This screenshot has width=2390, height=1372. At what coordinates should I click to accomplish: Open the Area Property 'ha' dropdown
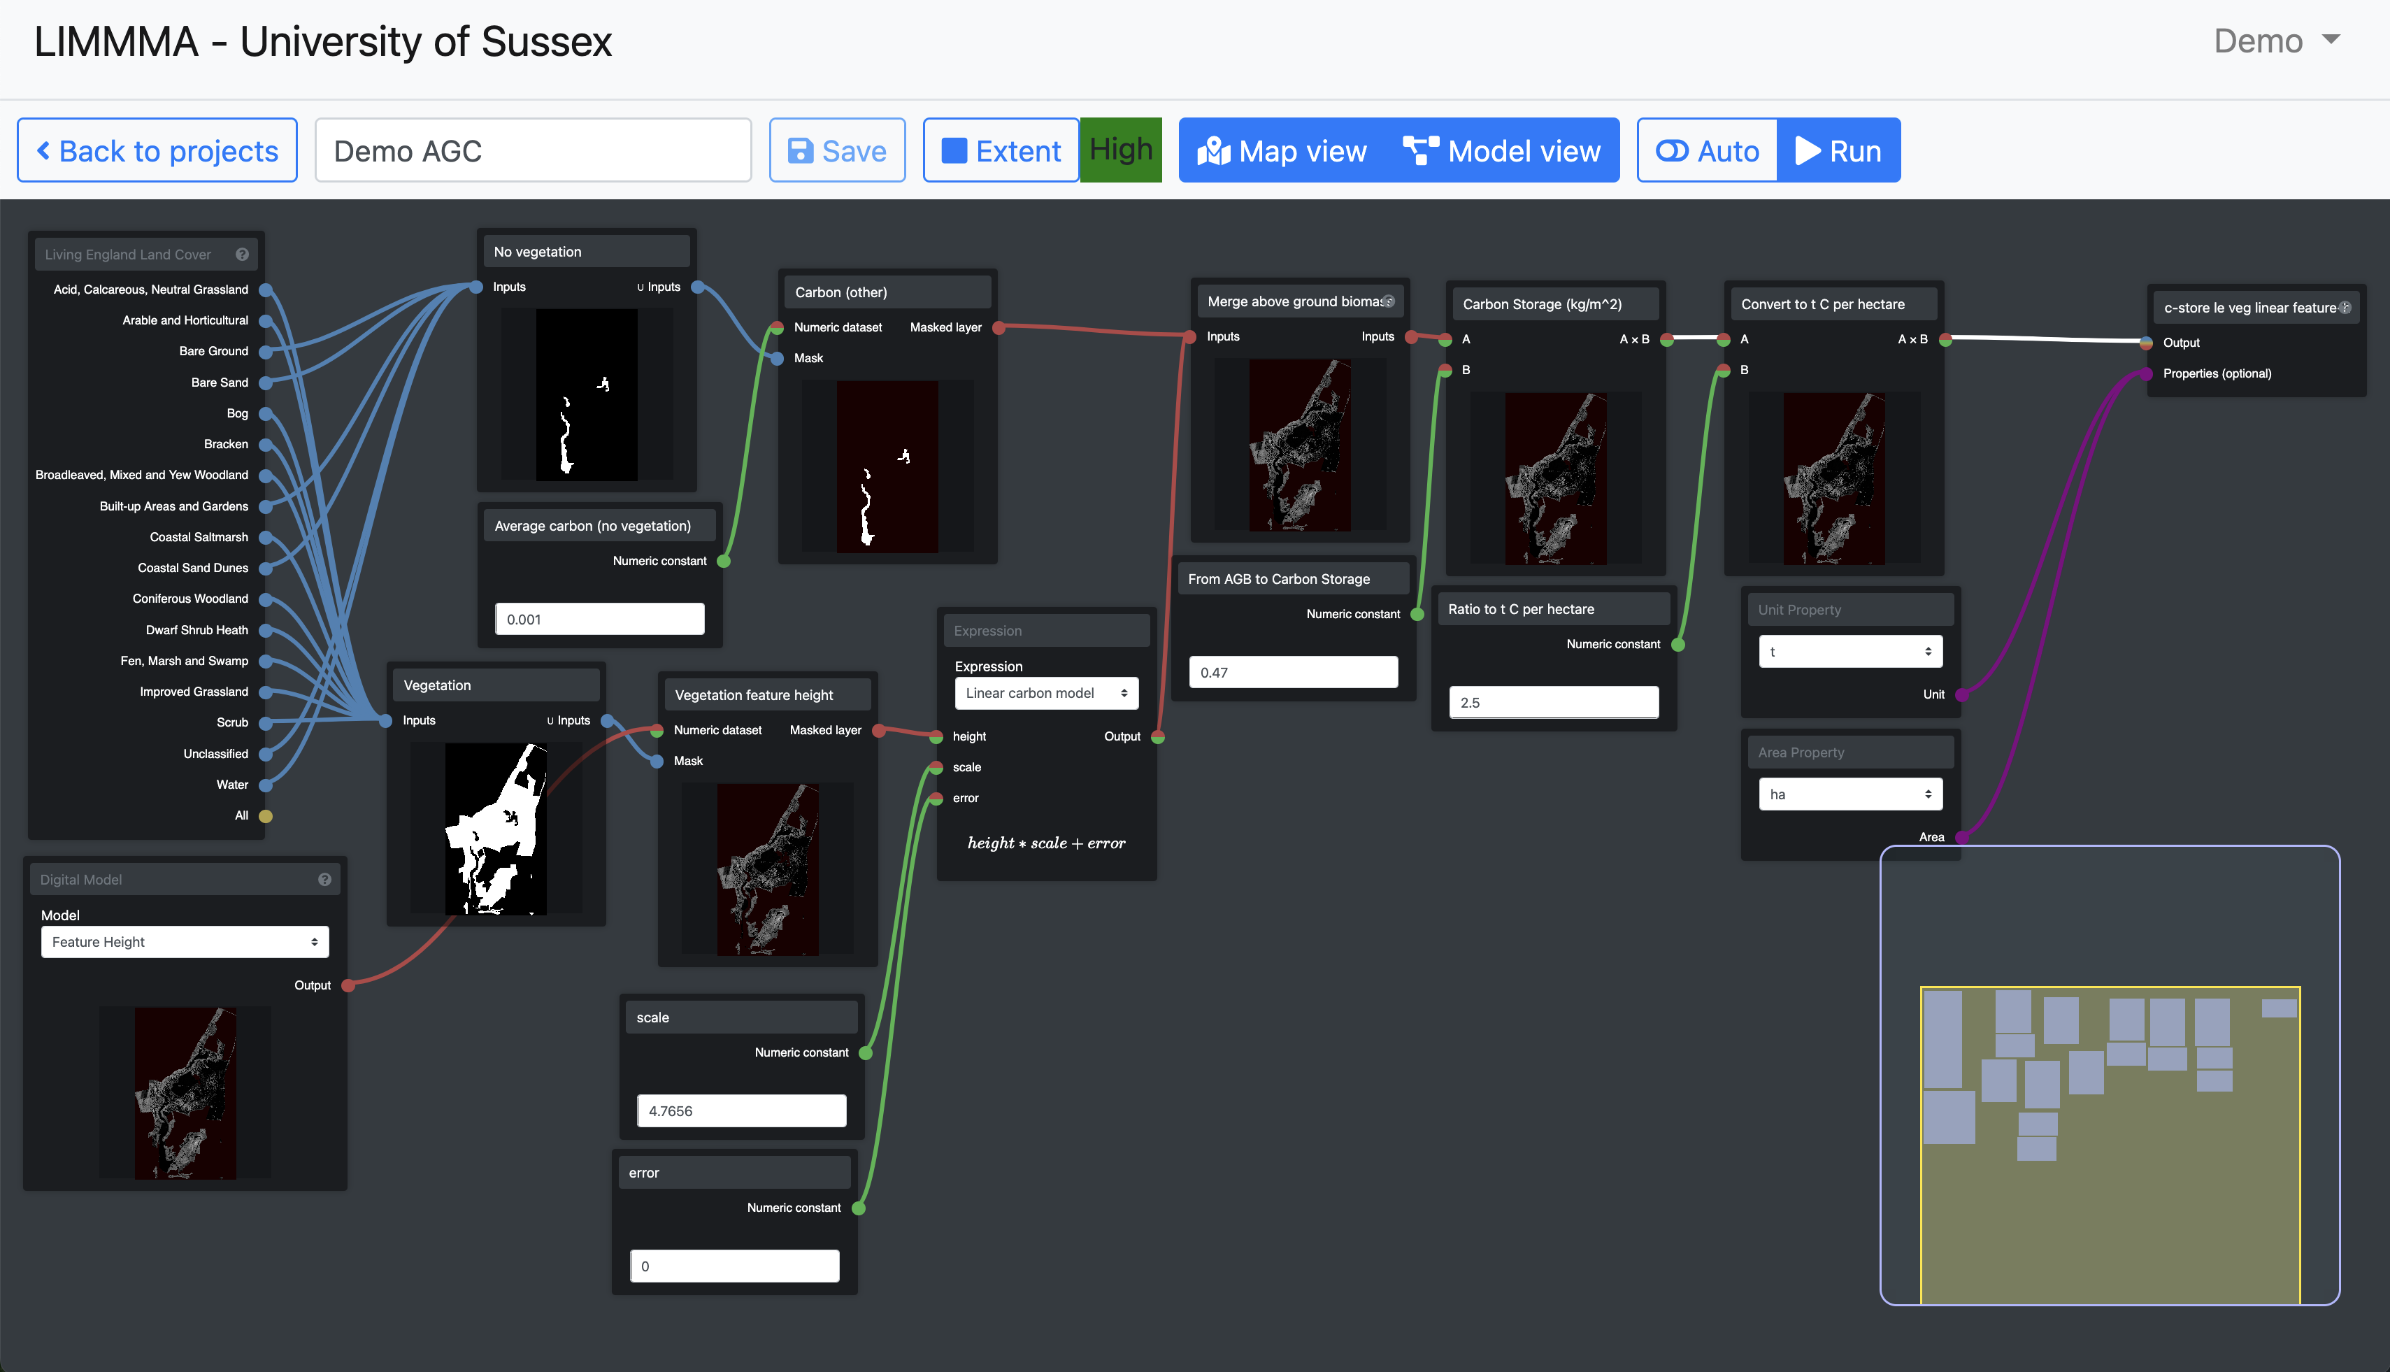click(1849, 794)
